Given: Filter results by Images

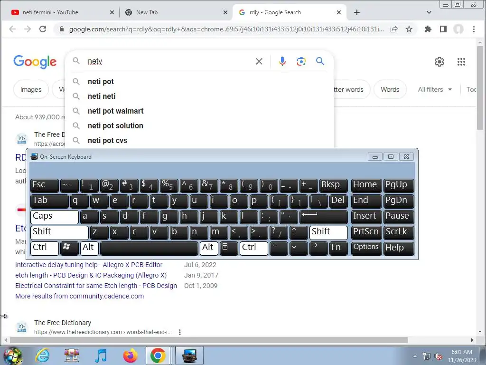Looking at the screenshot, I should 31,89.
